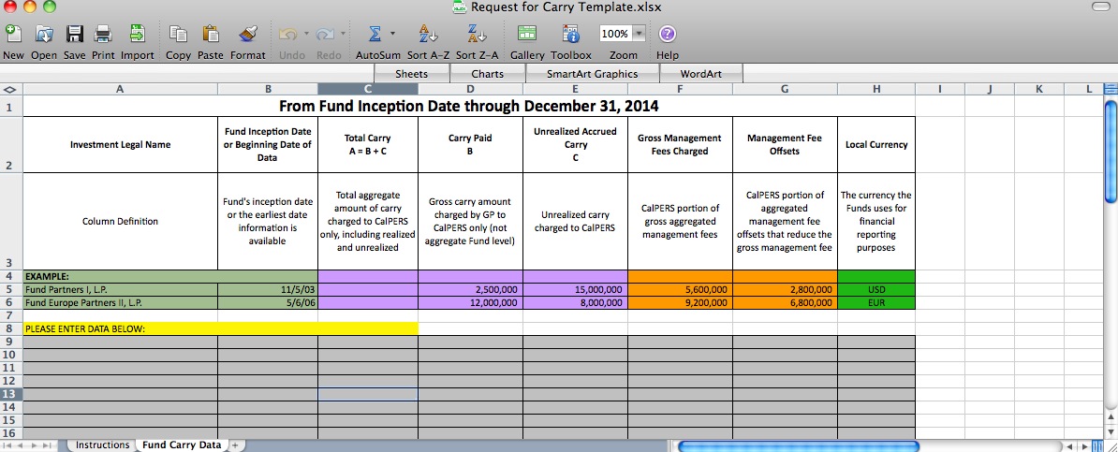1118x452 pixels.
Task: Click the Print toolbar icon
Action: click(x=103, y=34)
